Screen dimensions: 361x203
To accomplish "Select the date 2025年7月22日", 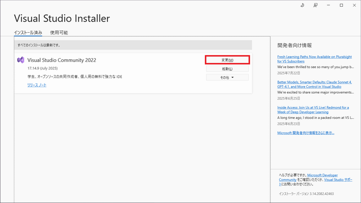I will tap(289, 73).
